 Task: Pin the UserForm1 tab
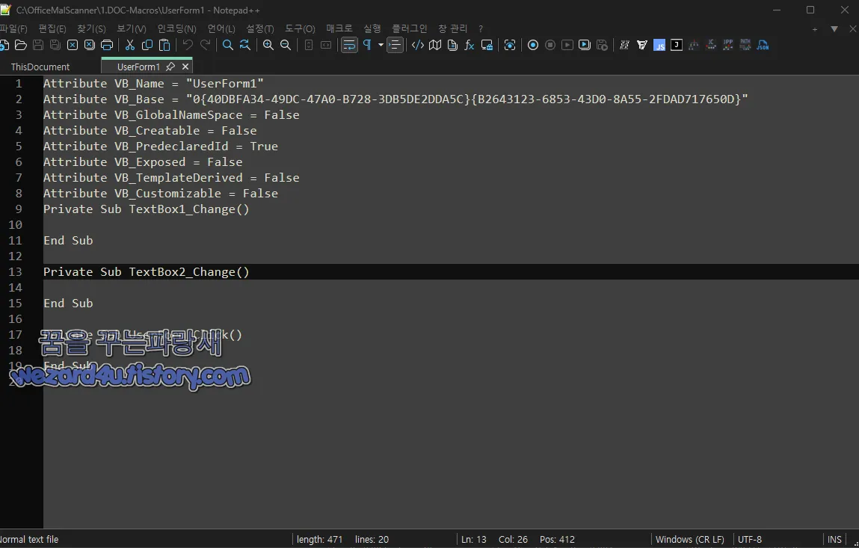click(x=170, y=67)
